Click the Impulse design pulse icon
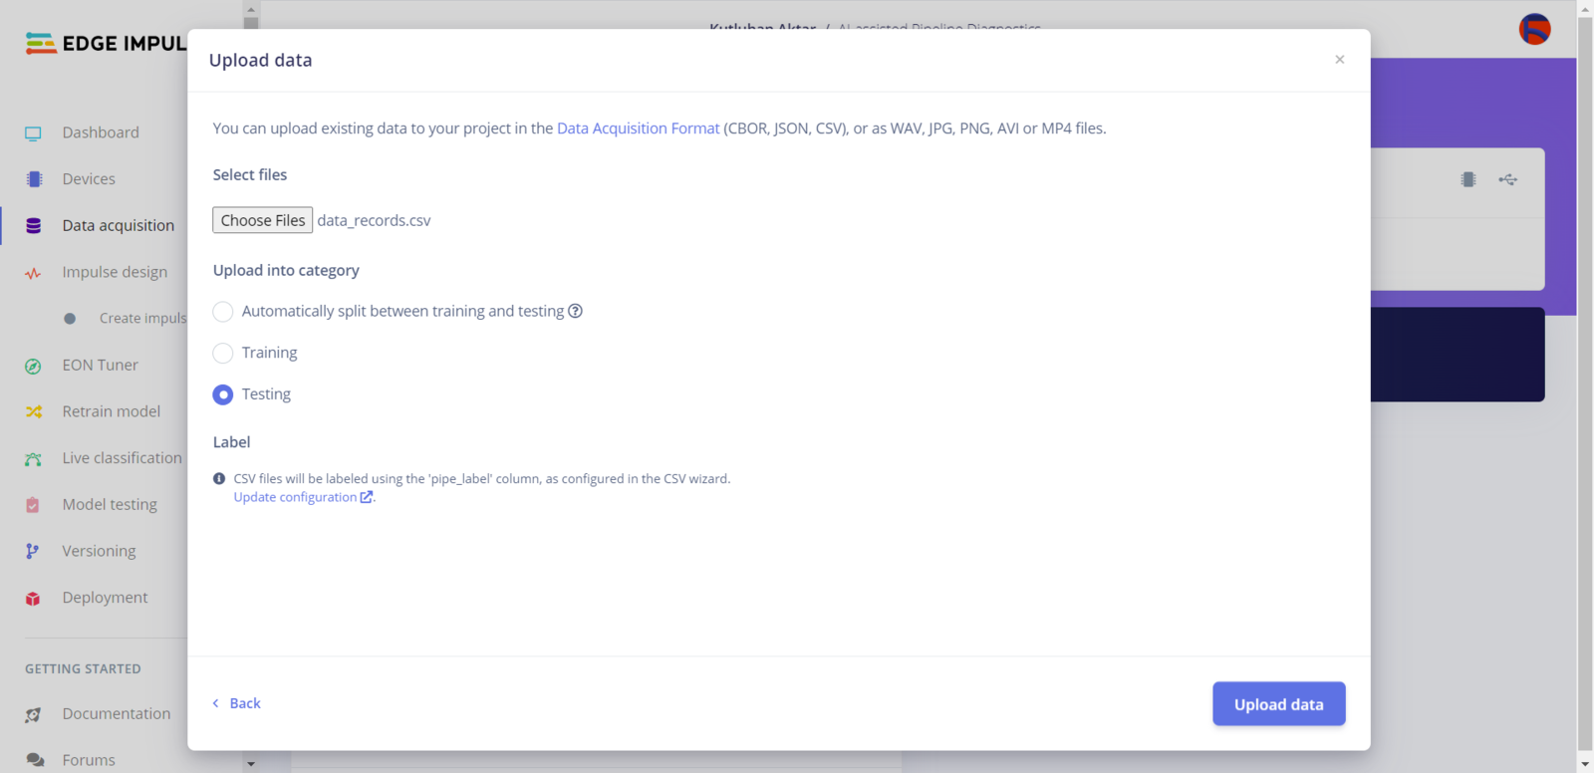 tap(33, 273)
